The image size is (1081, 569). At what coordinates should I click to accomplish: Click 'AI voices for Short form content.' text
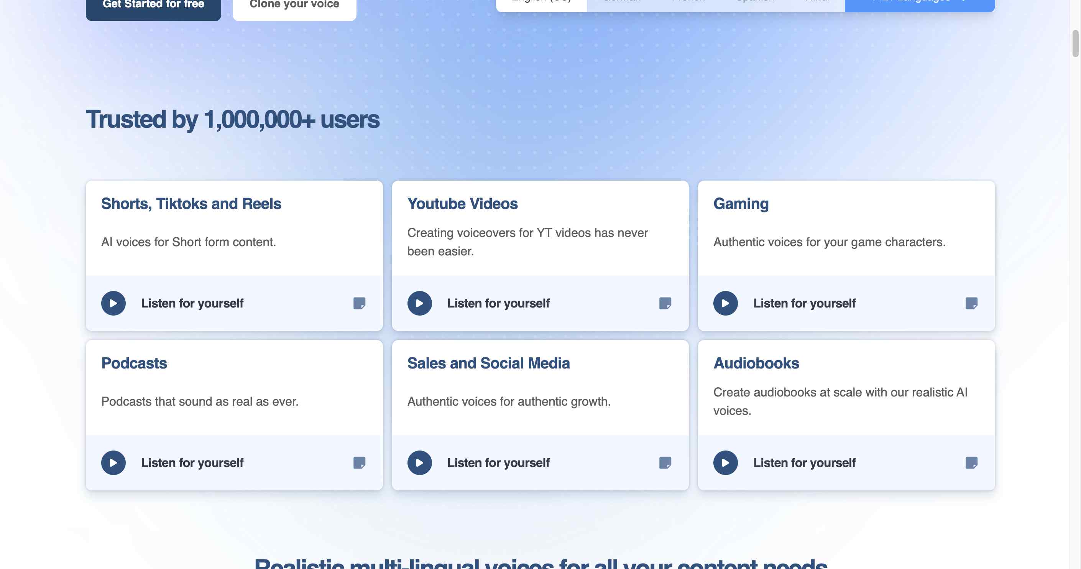189,242
